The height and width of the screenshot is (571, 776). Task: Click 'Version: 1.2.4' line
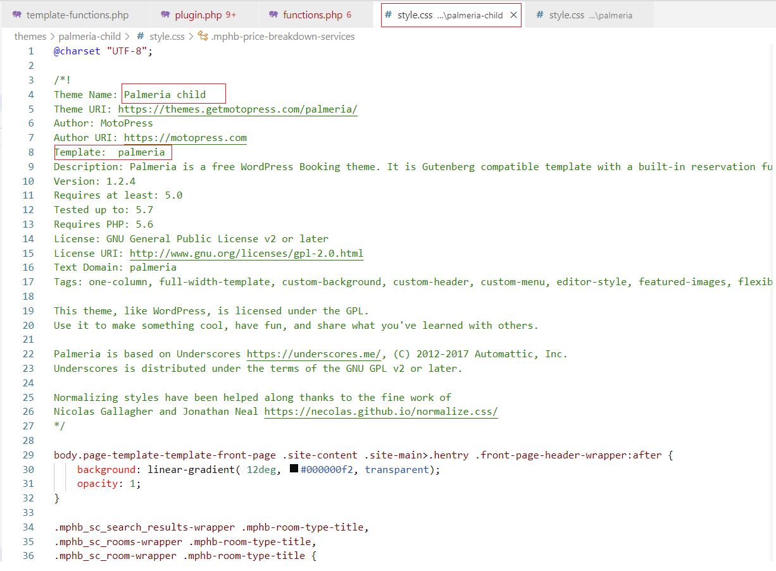pos(94,181)
